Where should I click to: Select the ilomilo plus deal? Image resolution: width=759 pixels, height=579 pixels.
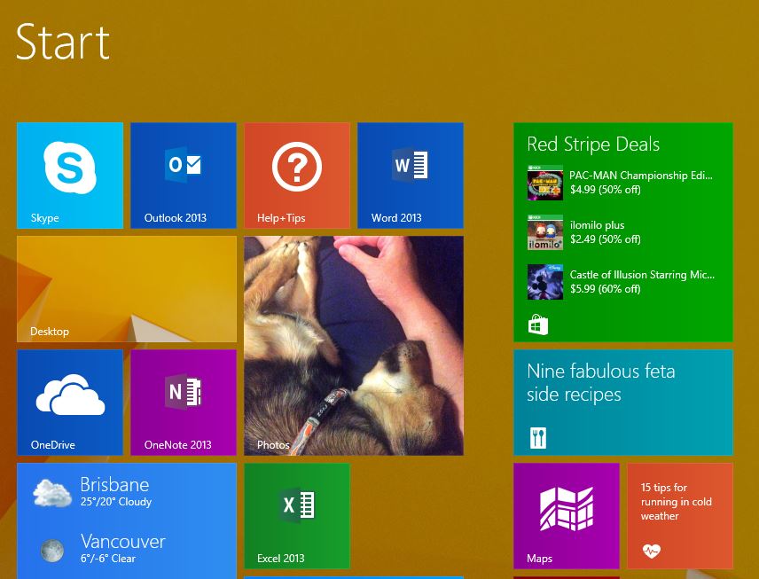point(584,232)
